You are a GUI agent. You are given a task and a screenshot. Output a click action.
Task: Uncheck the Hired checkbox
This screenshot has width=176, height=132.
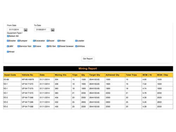[8, 52]
